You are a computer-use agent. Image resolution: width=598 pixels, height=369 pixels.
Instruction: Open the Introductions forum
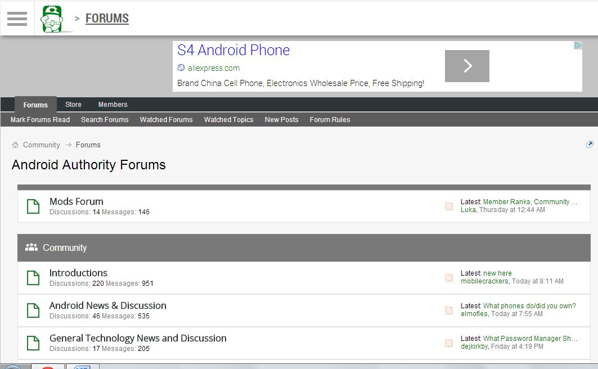[78, 273]
